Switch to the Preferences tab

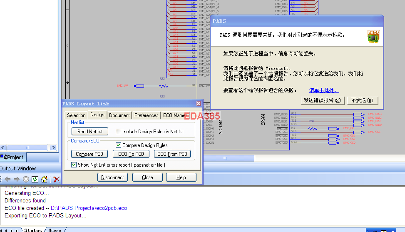click(x=146, y=115)
